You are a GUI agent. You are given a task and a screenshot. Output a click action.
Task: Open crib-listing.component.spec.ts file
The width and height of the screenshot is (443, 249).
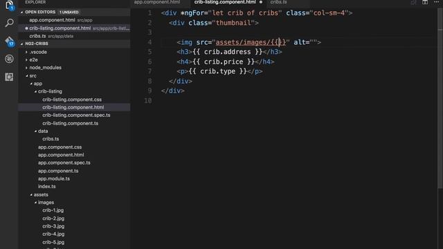76,116
